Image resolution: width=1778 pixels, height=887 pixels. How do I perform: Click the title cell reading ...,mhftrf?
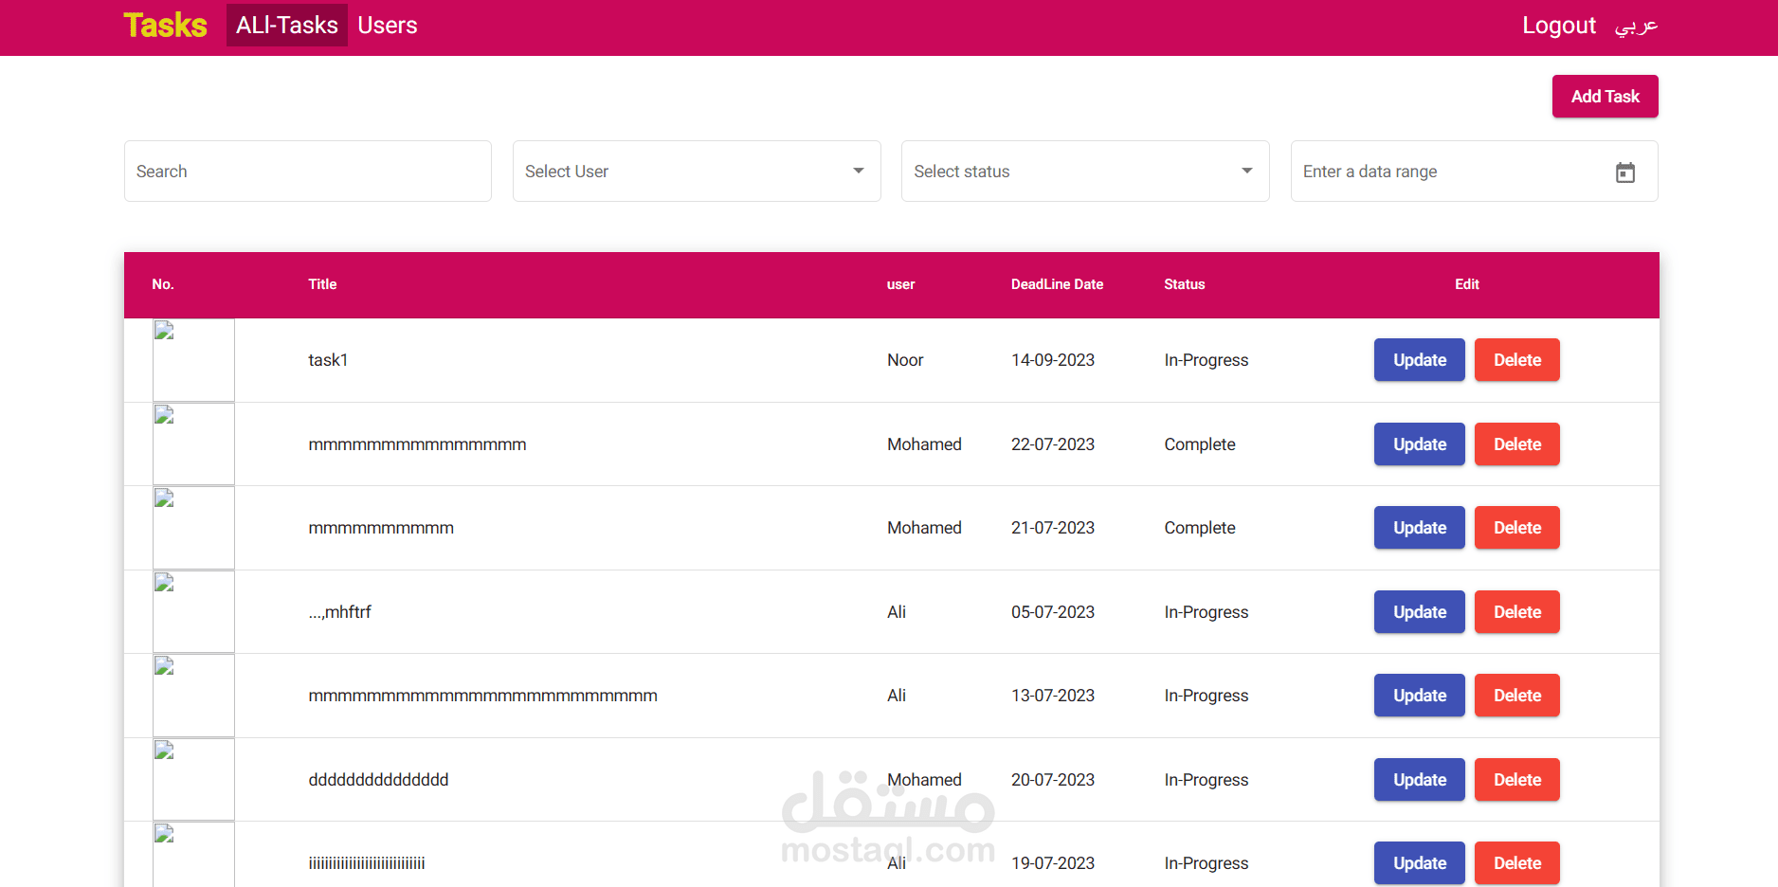coord(339,611)
